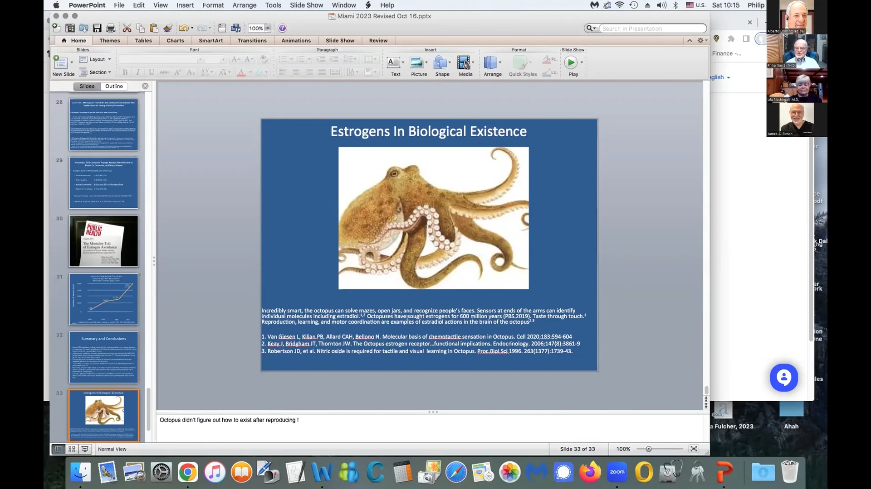Open the Transitions ribbon tab

pos(252,40)
